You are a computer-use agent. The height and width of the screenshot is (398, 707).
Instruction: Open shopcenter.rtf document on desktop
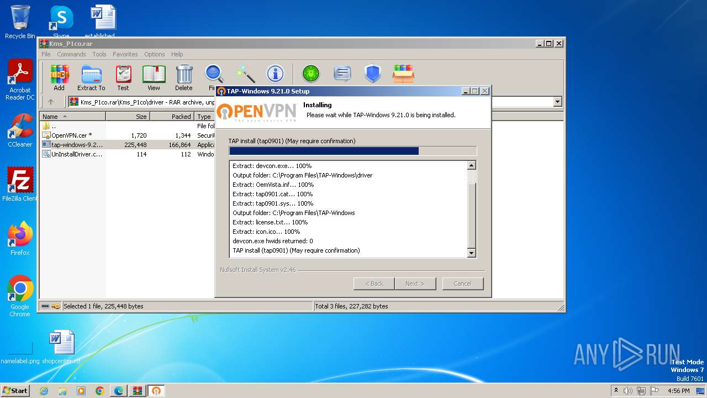point(61,347)
